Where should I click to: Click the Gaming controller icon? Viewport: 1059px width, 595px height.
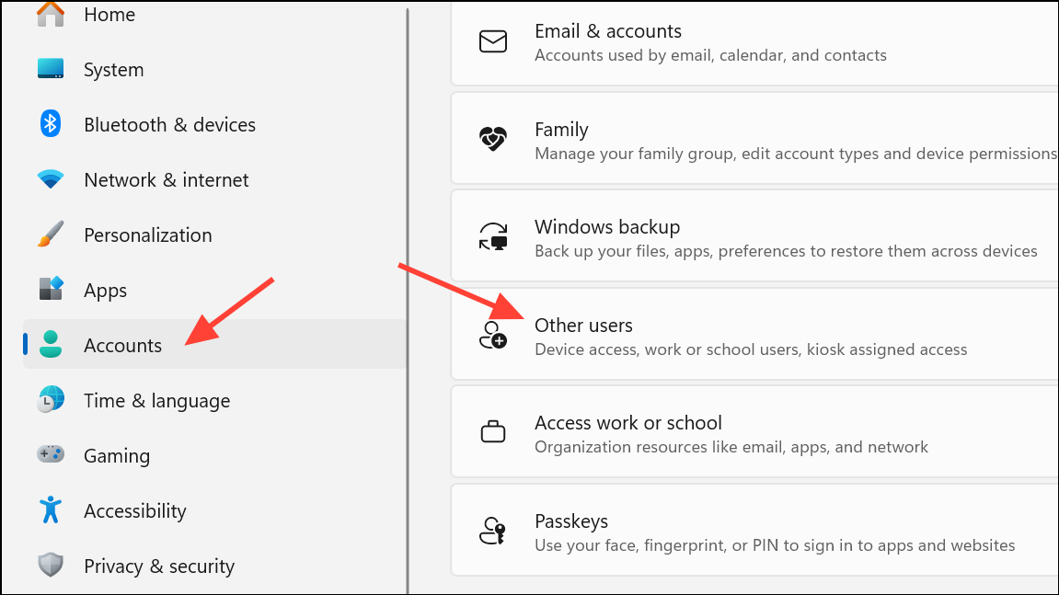(x=51, y=455)
